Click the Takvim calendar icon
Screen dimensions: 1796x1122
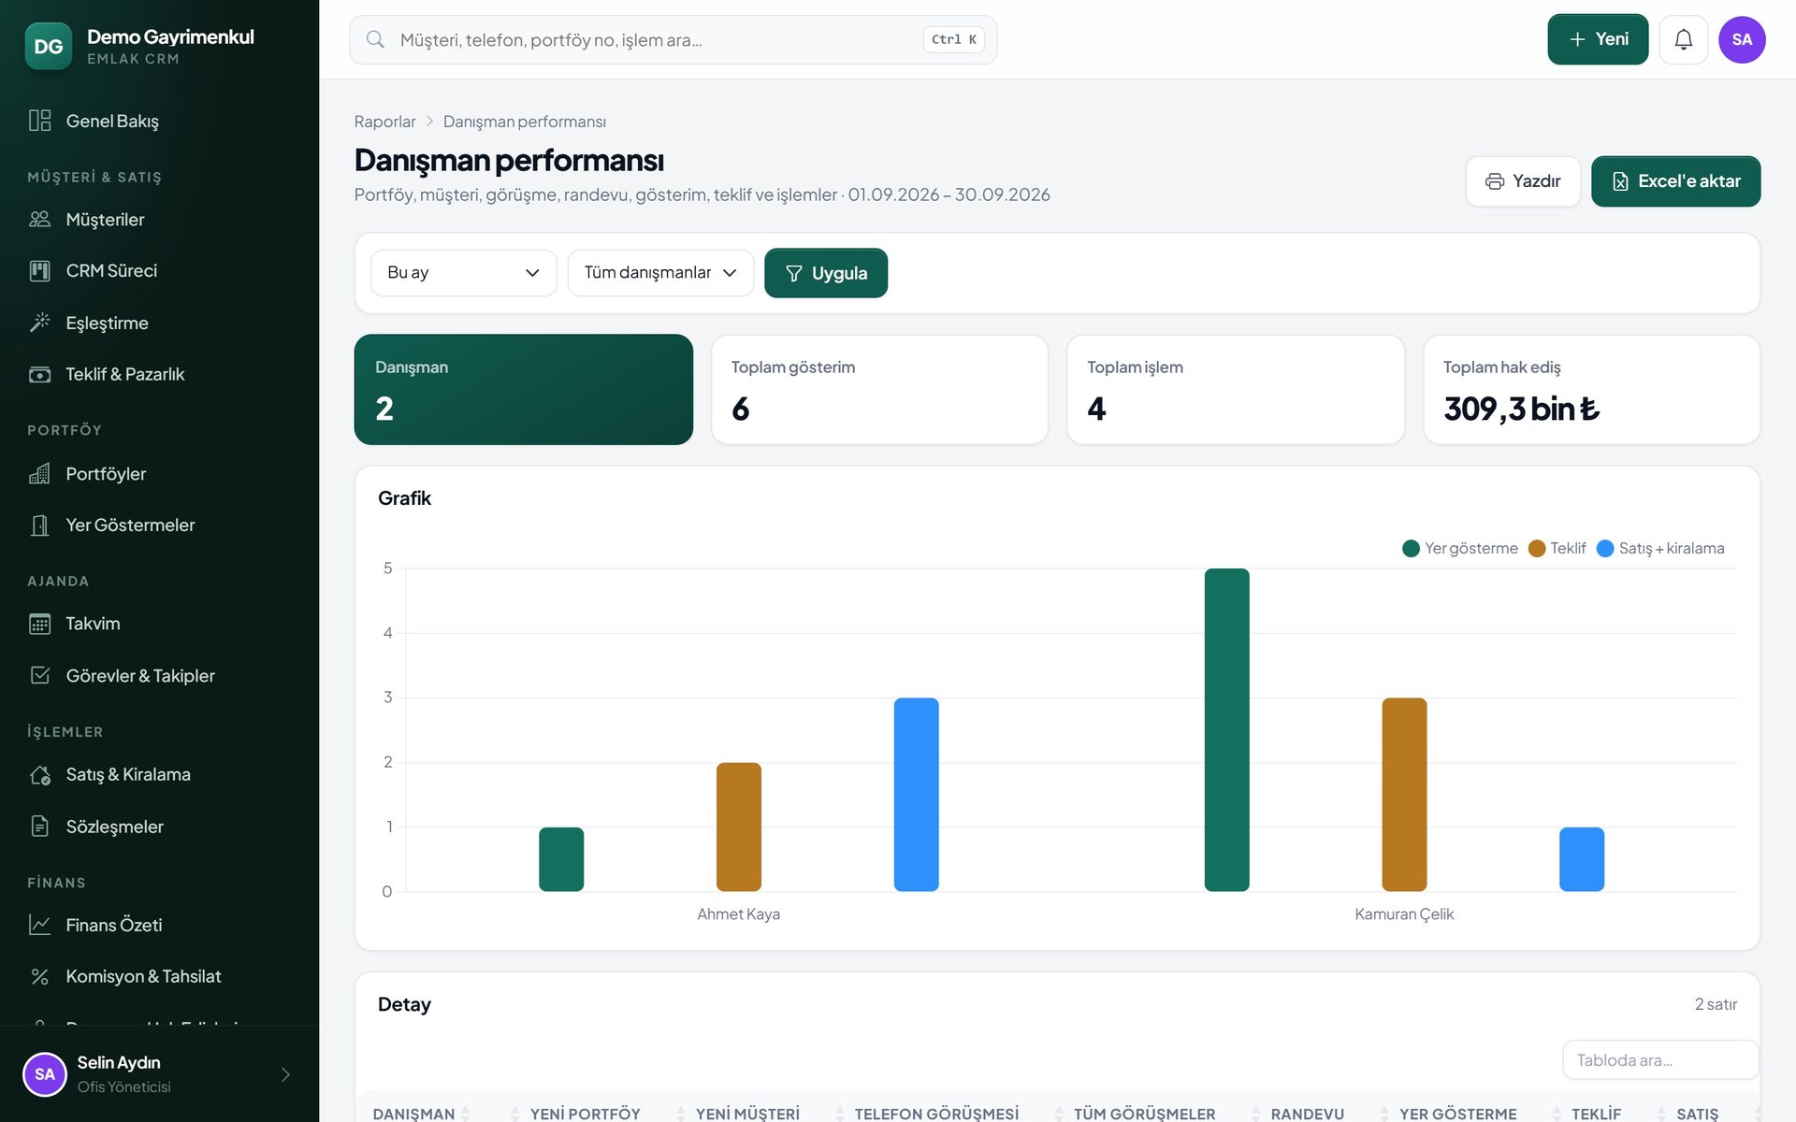(x=39, y=624)
